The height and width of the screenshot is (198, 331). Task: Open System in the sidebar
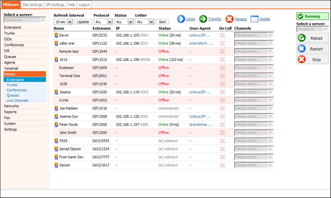point(10,124)
